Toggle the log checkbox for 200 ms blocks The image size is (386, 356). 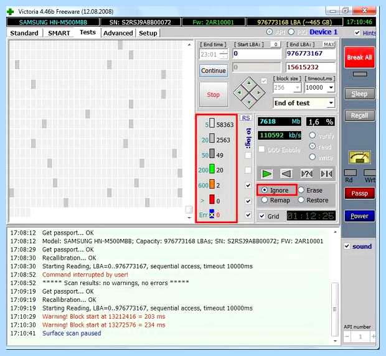(248, 171)
